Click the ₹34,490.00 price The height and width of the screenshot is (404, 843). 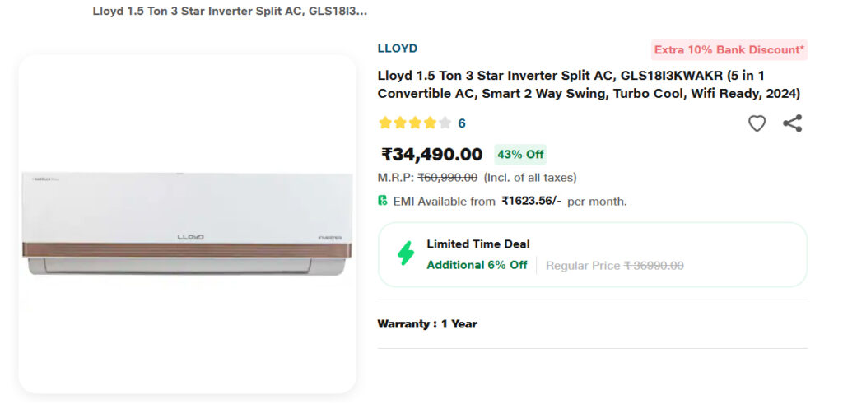tap(431, 155)
